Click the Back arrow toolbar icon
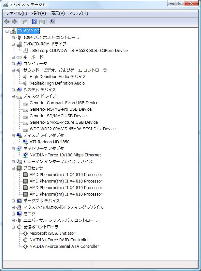 point(7,22)
